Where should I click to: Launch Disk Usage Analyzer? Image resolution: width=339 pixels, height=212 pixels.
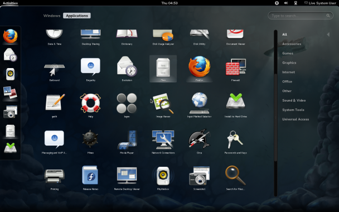pos(163,37)
